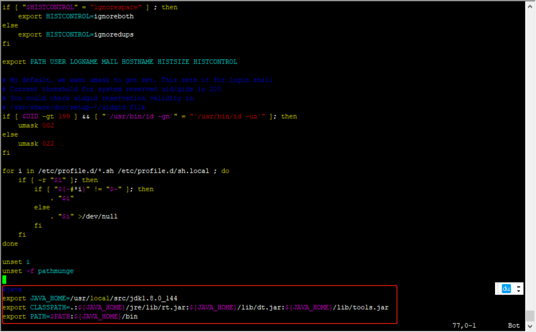Click the comment 'You could check uidgid reservation'
The image size is (536, 332).
[98, 98]
